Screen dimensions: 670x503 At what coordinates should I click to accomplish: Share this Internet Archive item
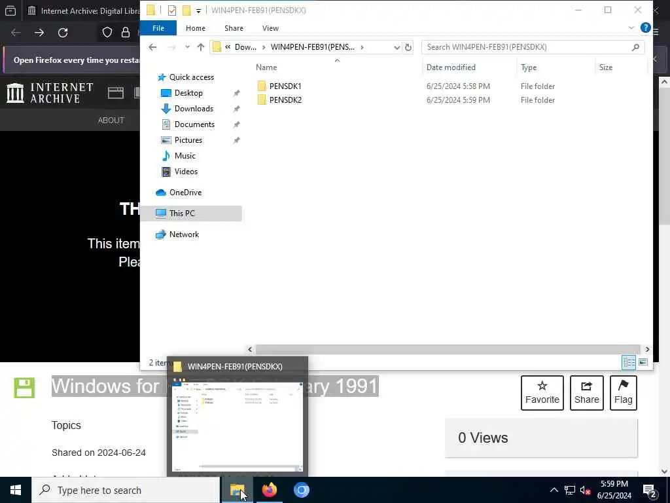(x=586, y=393)
